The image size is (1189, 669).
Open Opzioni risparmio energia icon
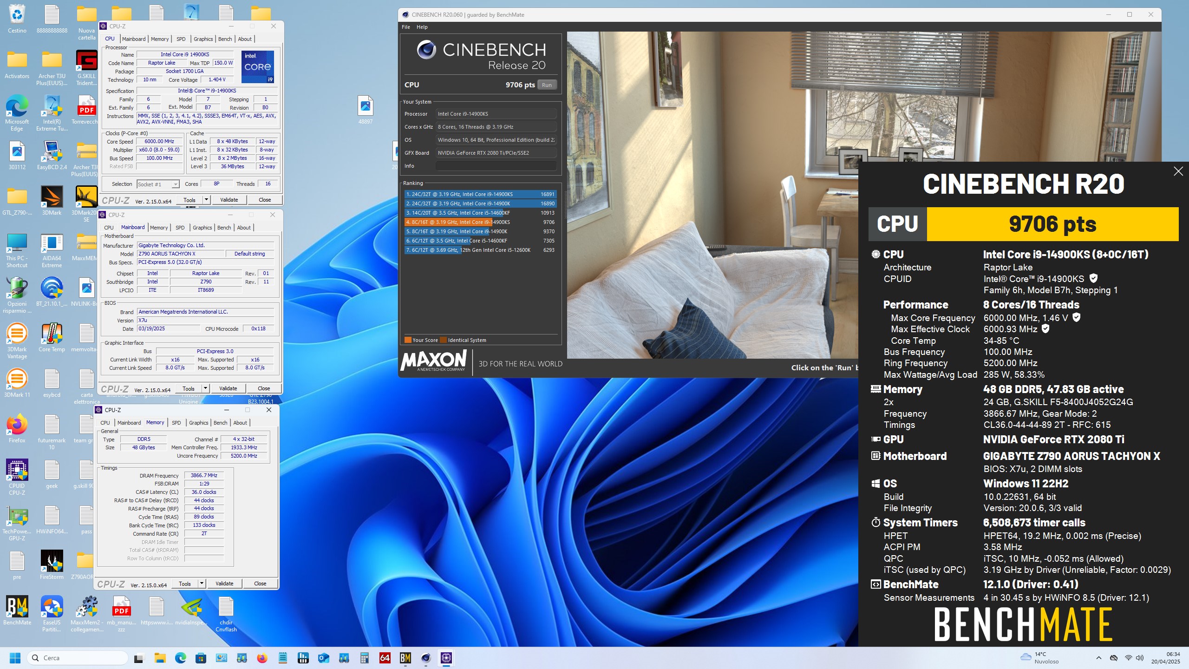pos(17,295)
